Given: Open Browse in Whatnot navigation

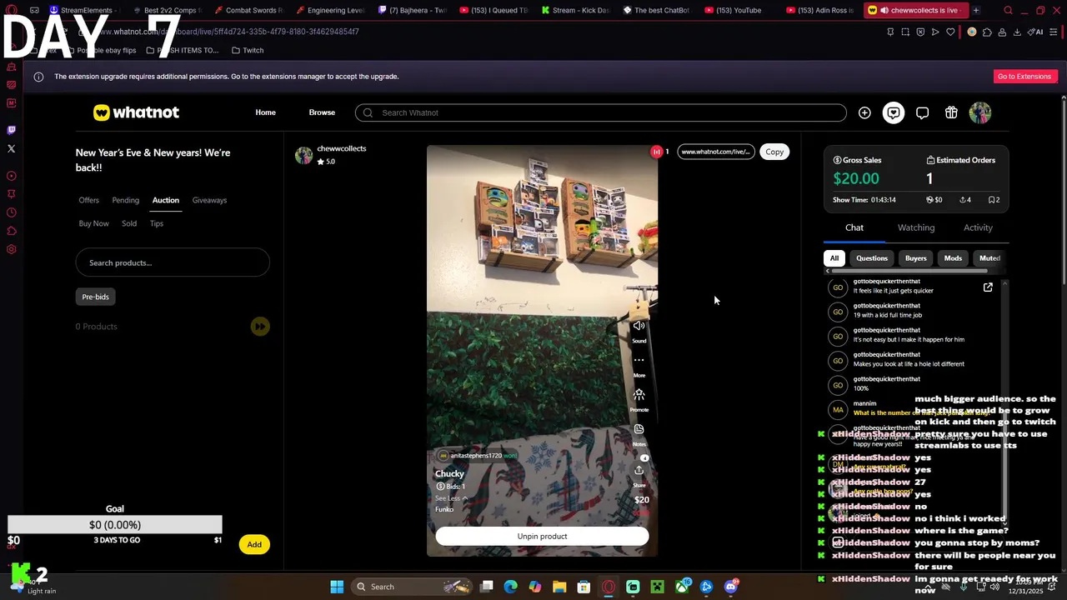Looking at the screenshot, I should tap(322, 112).
